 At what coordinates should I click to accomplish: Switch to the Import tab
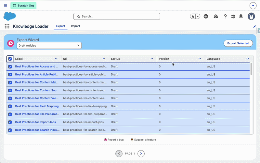click(75, 26)
